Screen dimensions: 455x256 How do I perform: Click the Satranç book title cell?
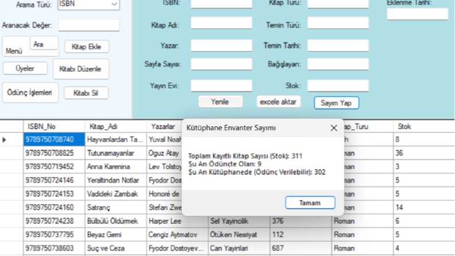tap(116, 208)
